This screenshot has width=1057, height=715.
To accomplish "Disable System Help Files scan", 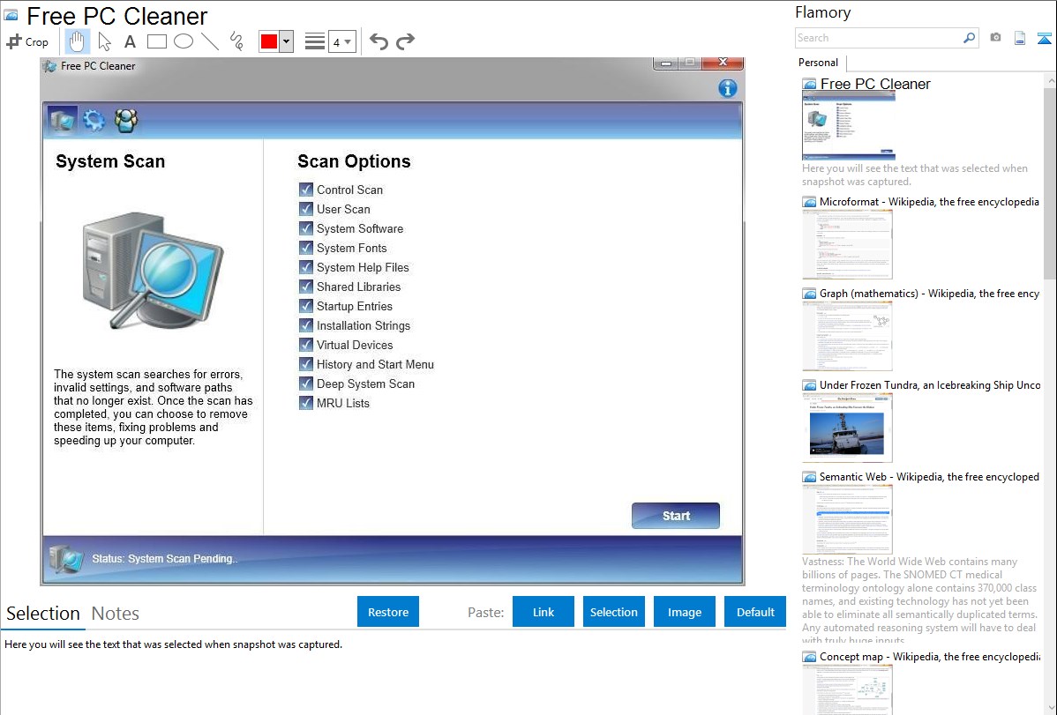I will coord(306,267).
